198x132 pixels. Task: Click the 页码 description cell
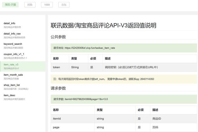point(173,127)
